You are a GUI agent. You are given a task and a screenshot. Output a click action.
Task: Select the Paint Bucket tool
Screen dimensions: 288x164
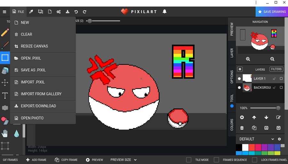[5, 70]
